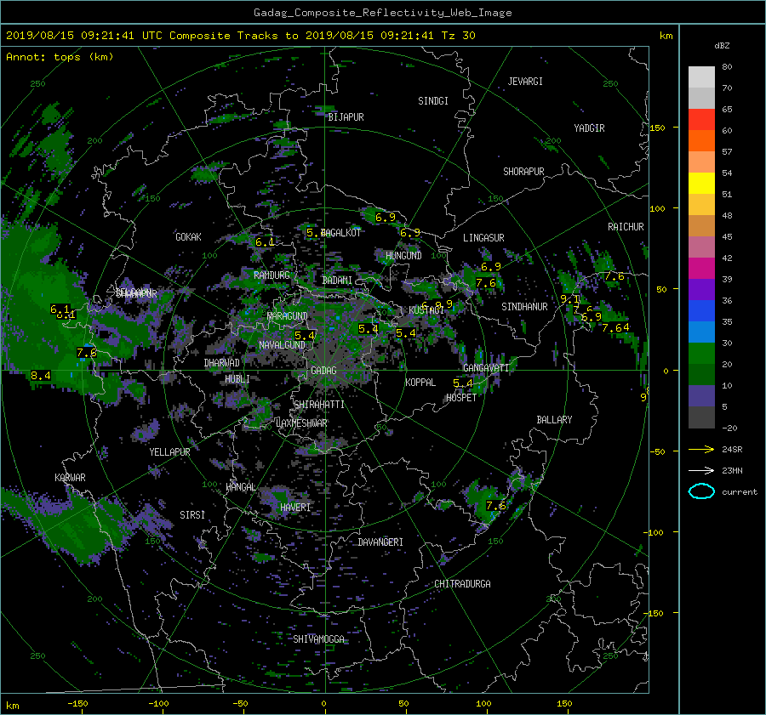Click the DAVANGERI city label
The height and width of the screenshot is (715, 766).
(380, 542)
